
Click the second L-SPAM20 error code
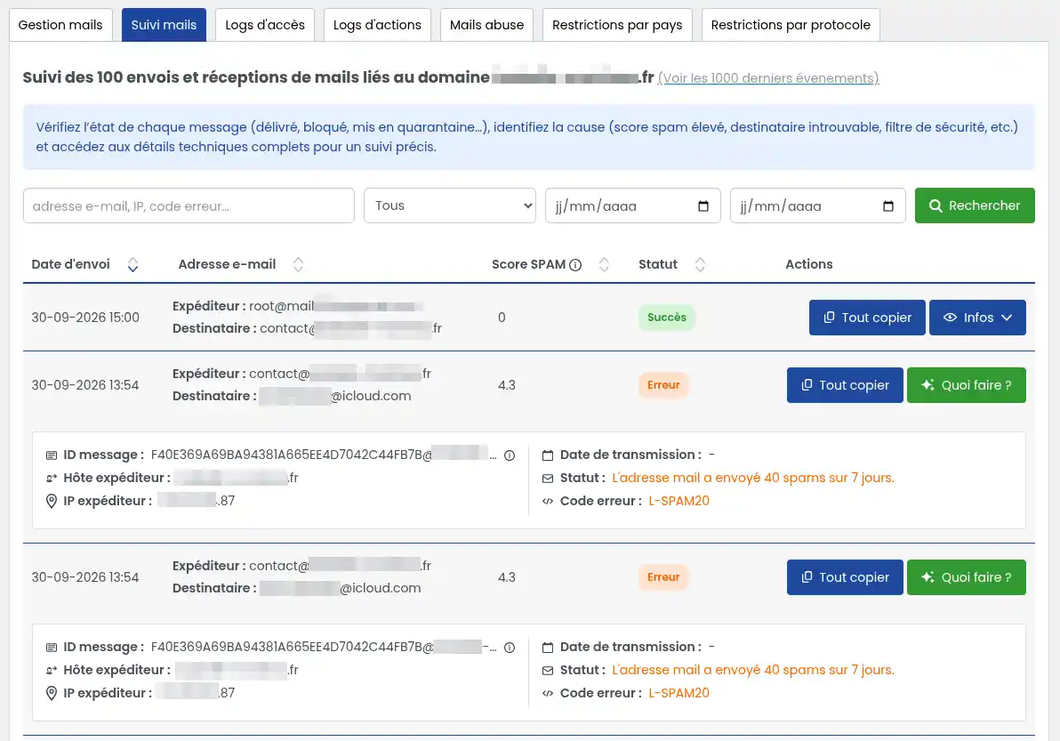point(679,693)
